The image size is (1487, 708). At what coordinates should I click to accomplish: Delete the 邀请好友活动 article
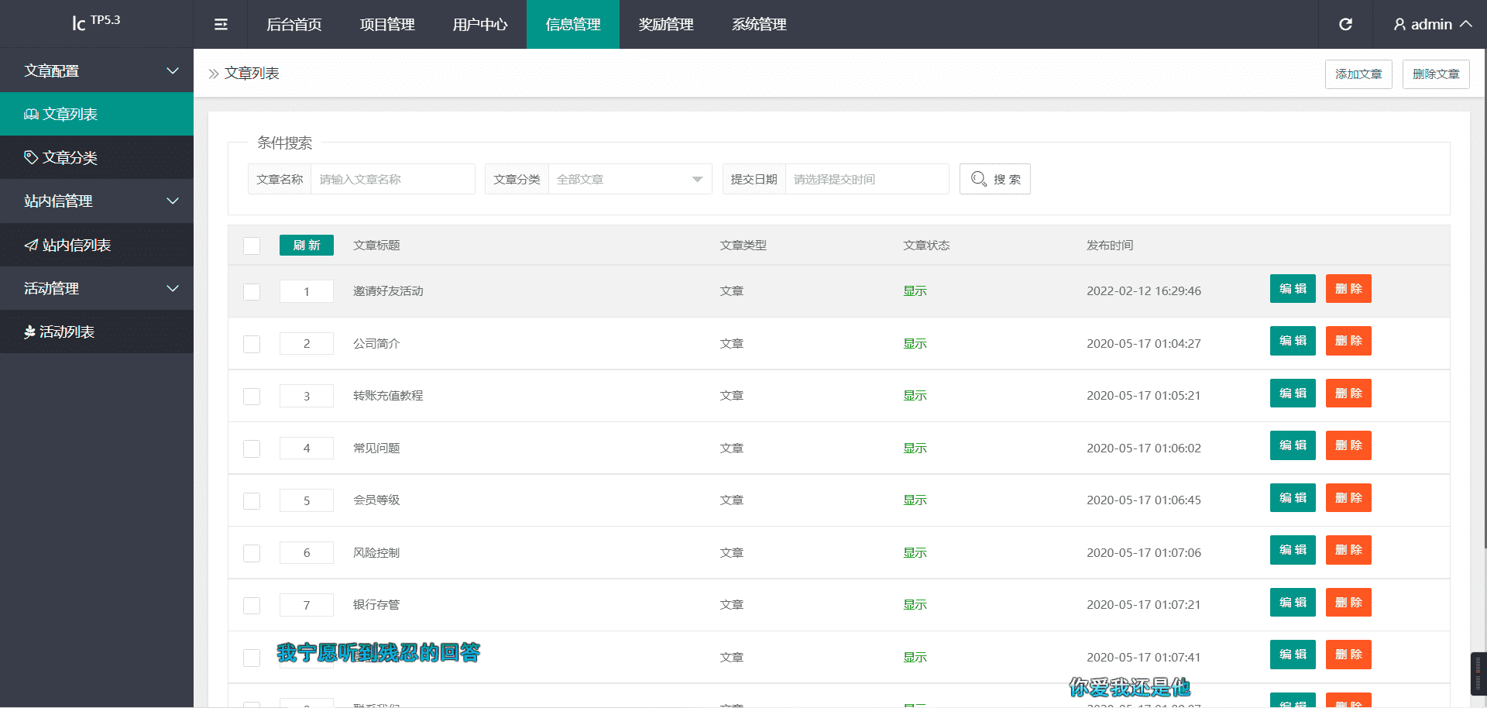1348,289
